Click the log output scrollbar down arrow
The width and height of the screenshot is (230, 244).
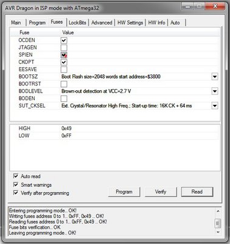pyautogui.click(x=218, y=232)
